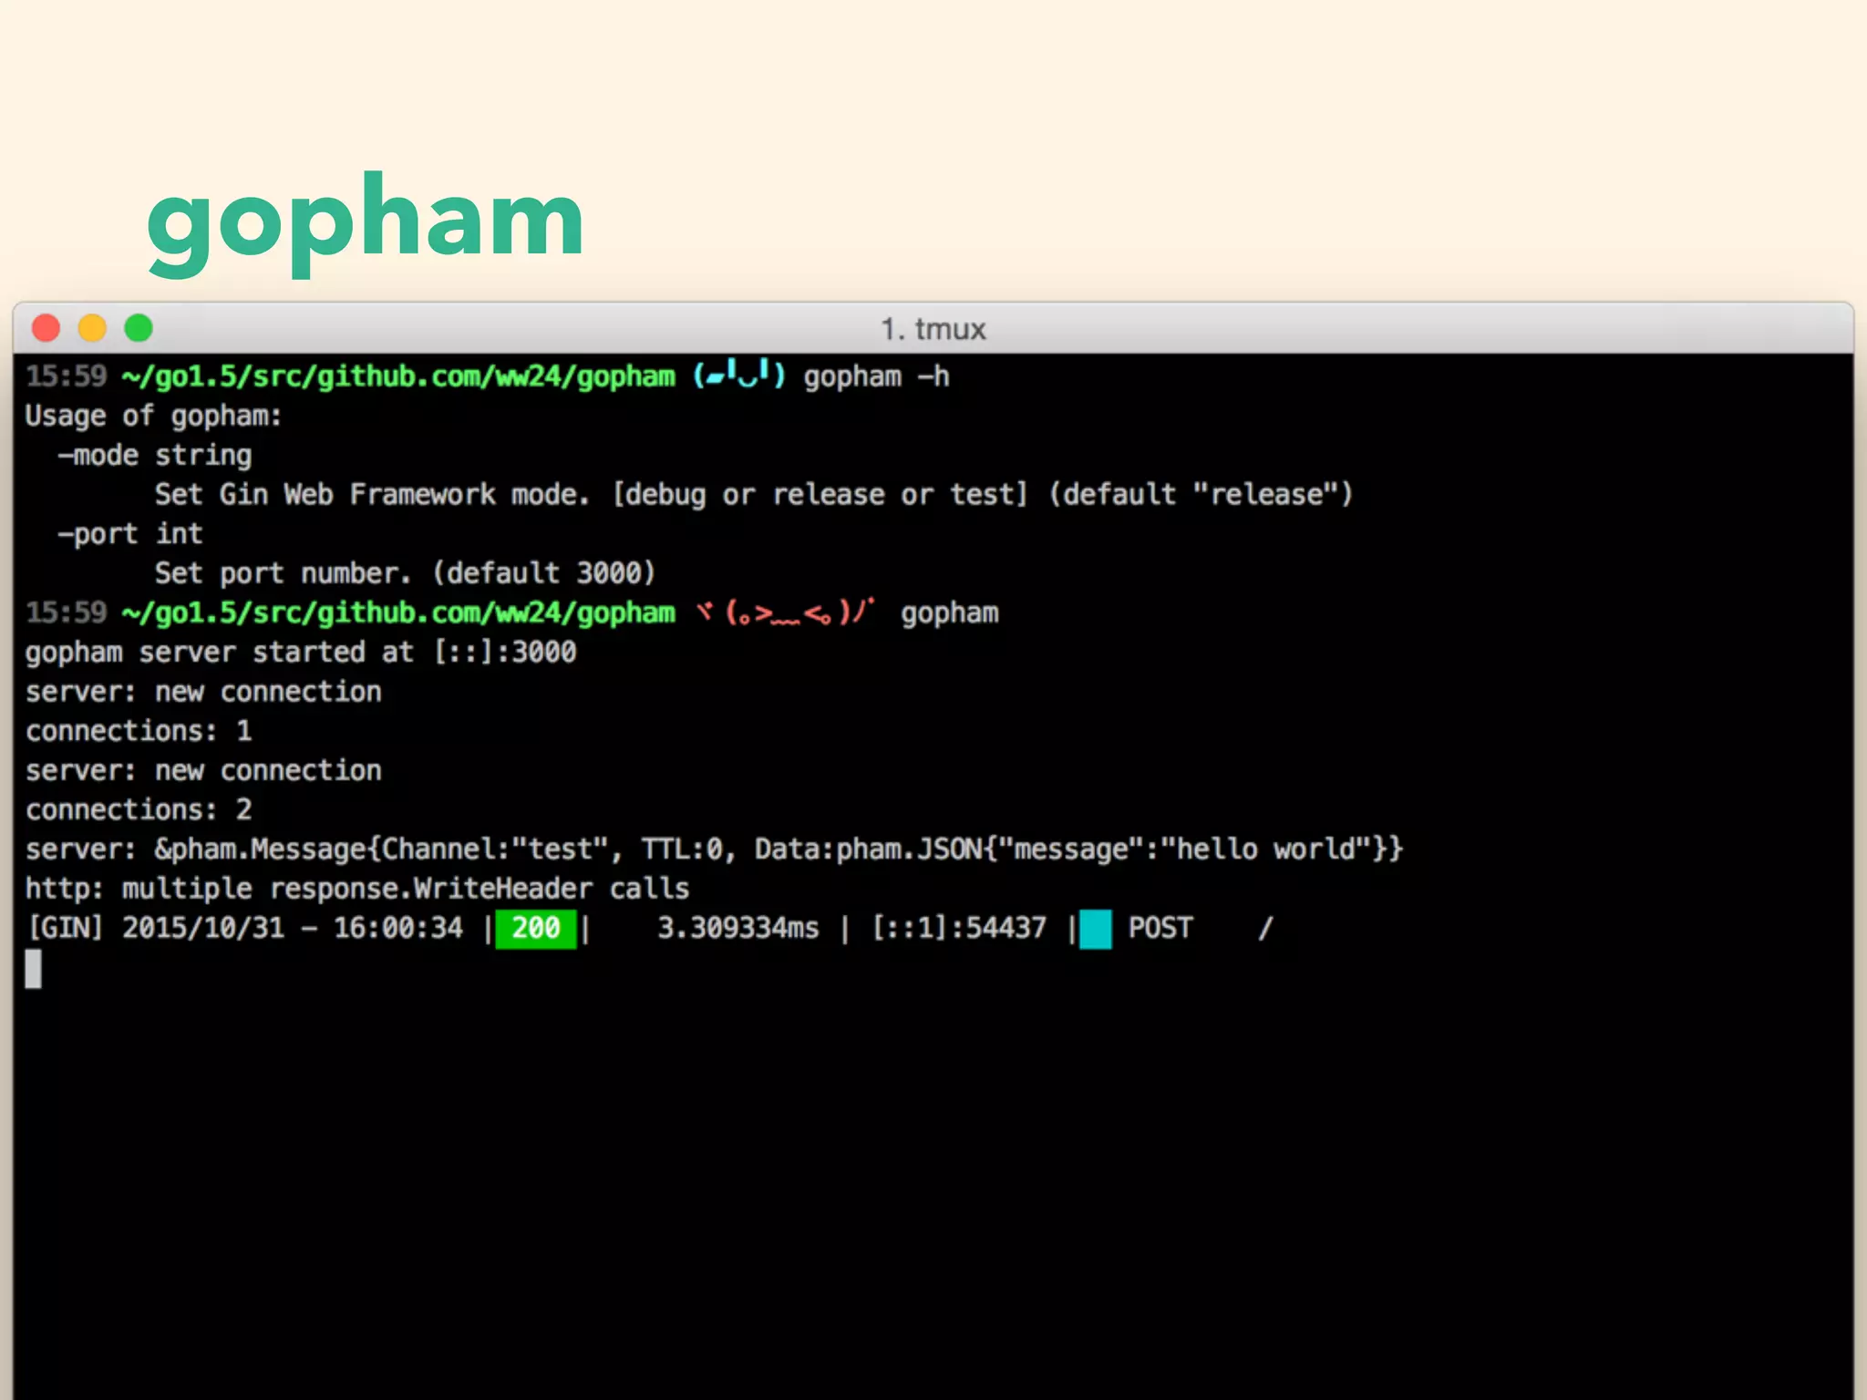Screen dimensions: 1867x1400
Task: Click the 'connections: 1' line
Action: [139, 731]
